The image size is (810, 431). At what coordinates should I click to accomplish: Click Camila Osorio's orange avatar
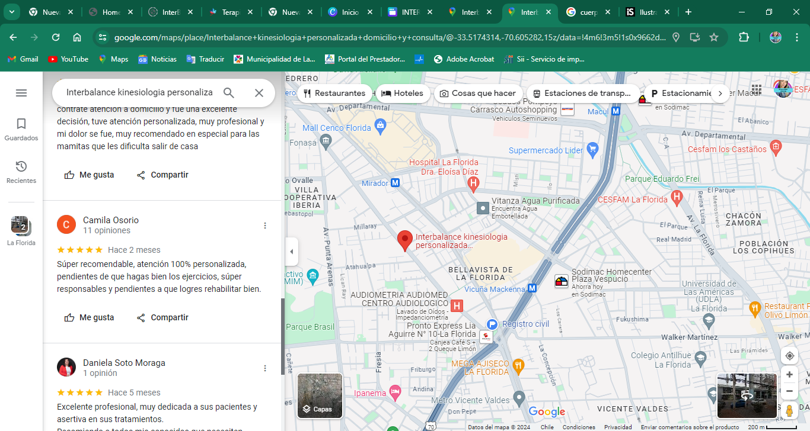coord(66,224)
